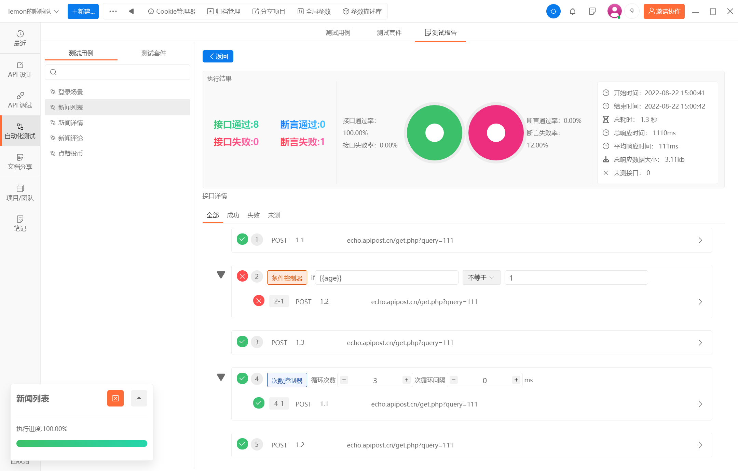Viewport: 738px width, 471px height.
Task: Click the blue sync refresh icon
Action: [x=553, y=11]
